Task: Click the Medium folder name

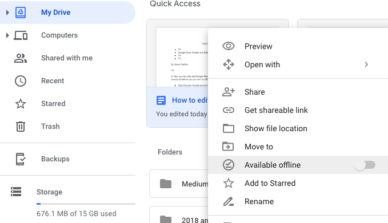Action: coord(195,184)
